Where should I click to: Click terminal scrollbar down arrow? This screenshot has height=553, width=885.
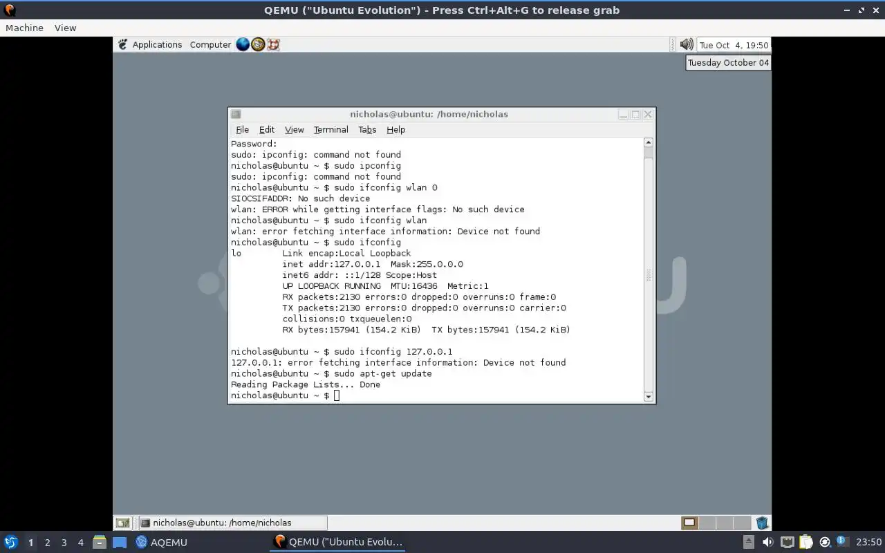coord(648,396)
